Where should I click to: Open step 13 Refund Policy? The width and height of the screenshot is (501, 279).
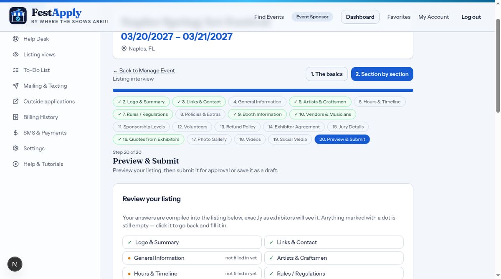pyautogui.click(x=238, y=127)
